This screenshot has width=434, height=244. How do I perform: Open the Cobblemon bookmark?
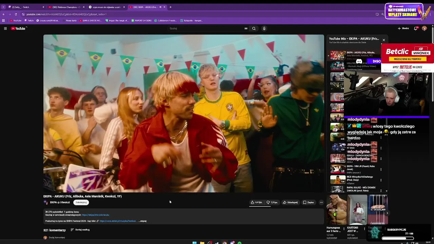(166, 21)
